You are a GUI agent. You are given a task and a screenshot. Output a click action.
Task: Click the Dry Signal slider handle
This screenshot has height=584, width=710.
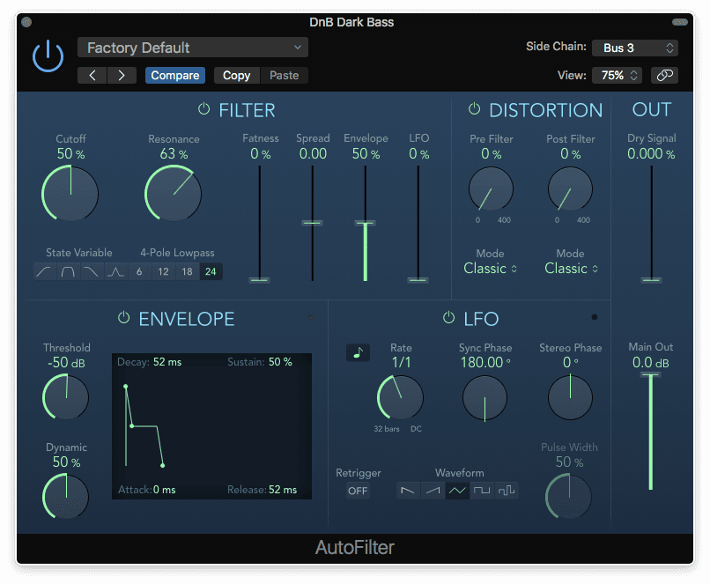(x=651, y=280)
